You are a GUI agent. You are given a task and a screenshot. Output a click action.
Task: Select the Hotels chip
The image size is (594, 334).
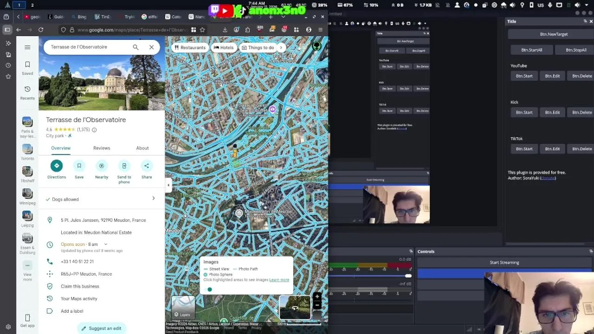(x=224, y=47)
